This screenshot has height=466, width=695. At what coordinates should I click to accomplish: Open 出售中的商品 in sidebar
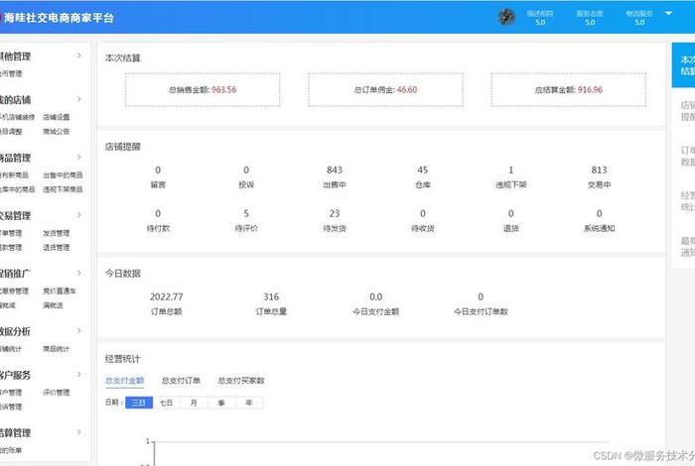click(63, 175)
